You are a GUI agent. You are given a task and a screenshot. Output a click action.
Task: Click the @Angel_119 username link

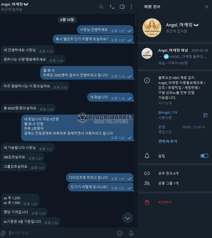(x=168, y=113)
